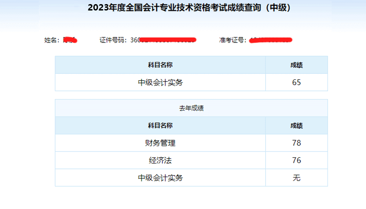The width and height of the screenshot is (366, 209).
Task: Select 中级会计实务 in the current-year table
Action: pos(160,83)
